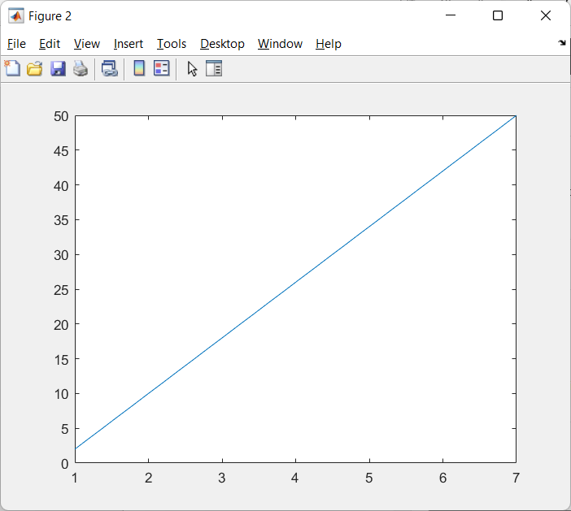The image size is (571, 511).
Task: Insert a legend via the toolbar icon
Action: [x=162, y=68]
